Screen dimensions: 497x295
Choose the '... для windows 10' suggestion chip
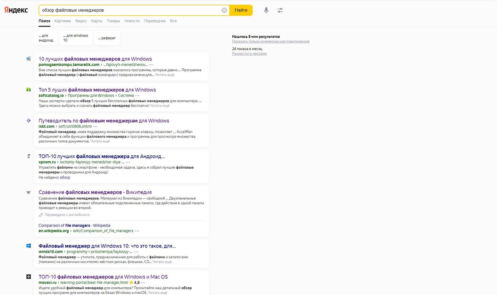pyautogui.click(x=75, y=38)
